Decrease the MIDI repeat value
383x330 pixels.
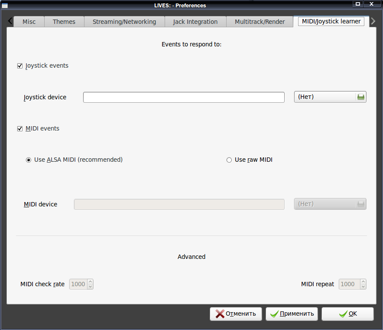point(363,287)
